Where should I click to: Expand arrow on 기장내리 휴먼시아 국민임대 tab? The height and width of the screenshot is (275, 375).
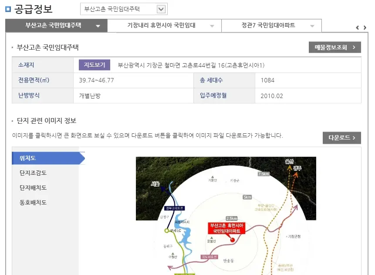[212, 26]
